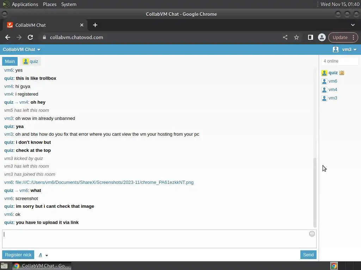Viewport: 361px width, 270px height.
Task: Open the ShareX screenshot file link
Action: pos(104,182)
